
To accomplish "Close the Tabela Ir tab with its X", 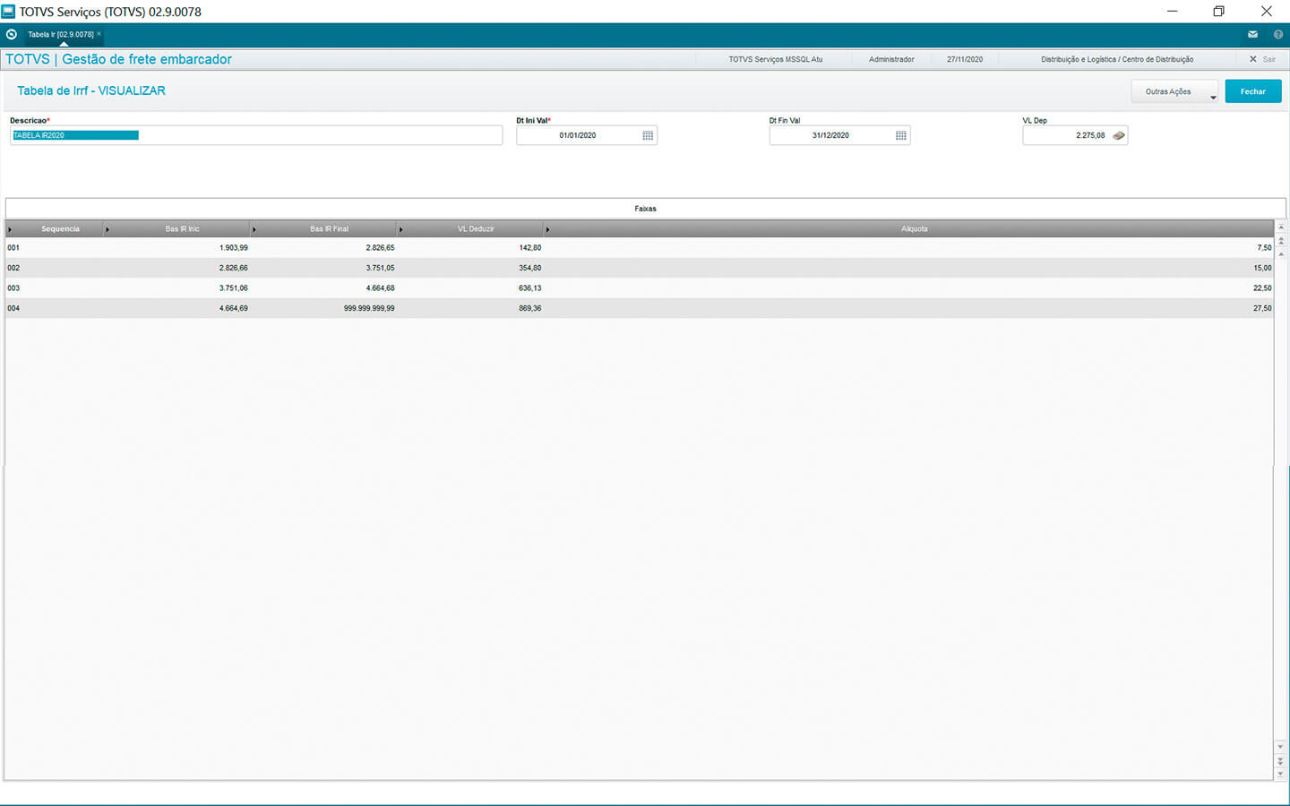I will point(99,34).
